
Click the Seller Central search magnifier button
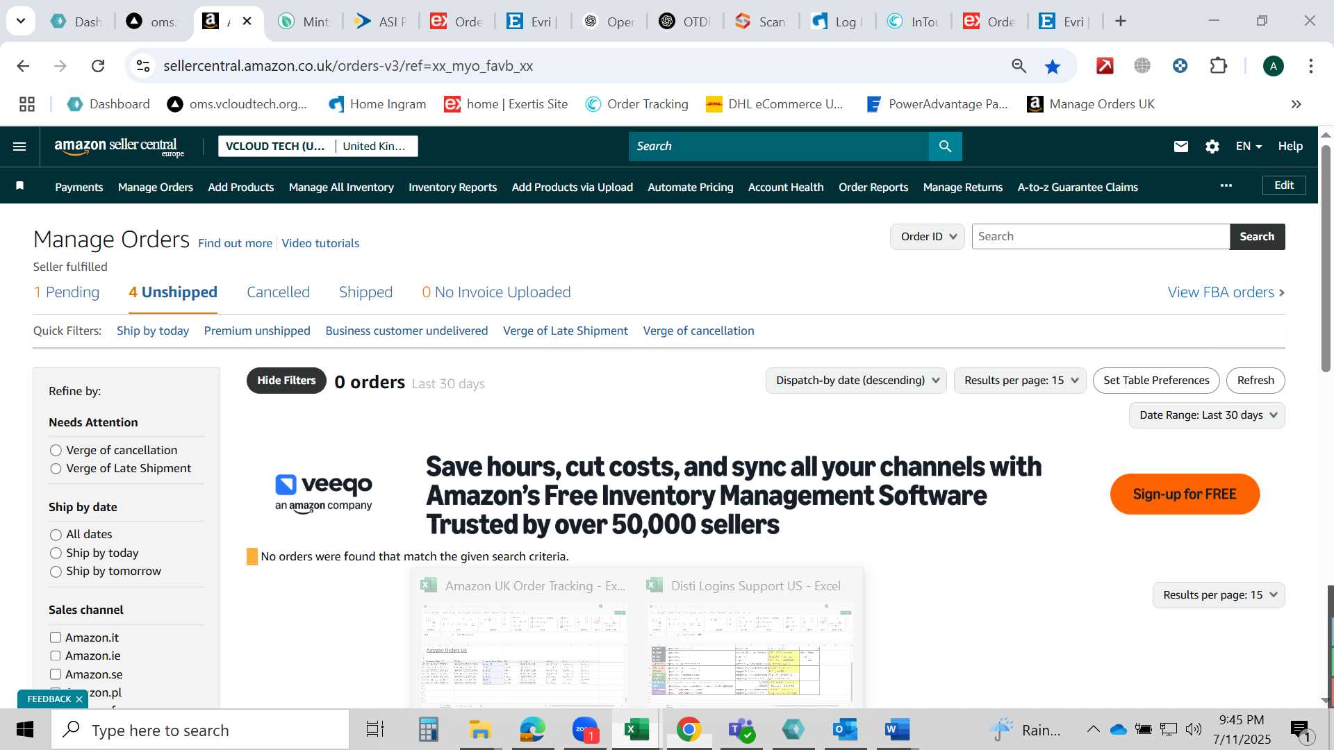tap(945, 147)
